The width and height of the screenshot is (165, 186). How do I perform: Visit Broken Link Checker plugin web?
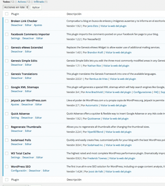(x=113, y=26)
